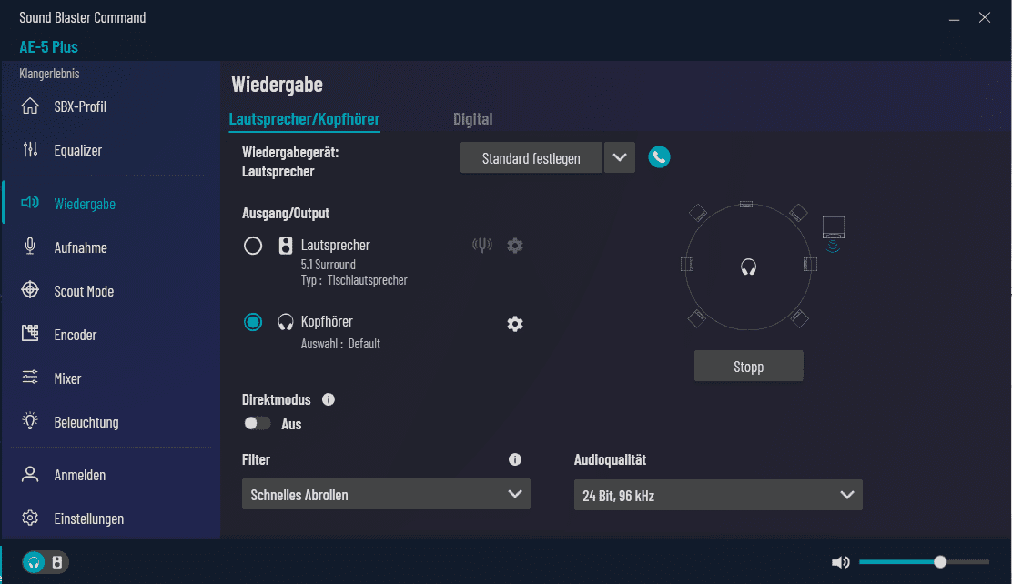Screen dimensions: 1012x584
Task: Select the Wiedergabe speaker icon in sidebar
Action: (30, 203)
